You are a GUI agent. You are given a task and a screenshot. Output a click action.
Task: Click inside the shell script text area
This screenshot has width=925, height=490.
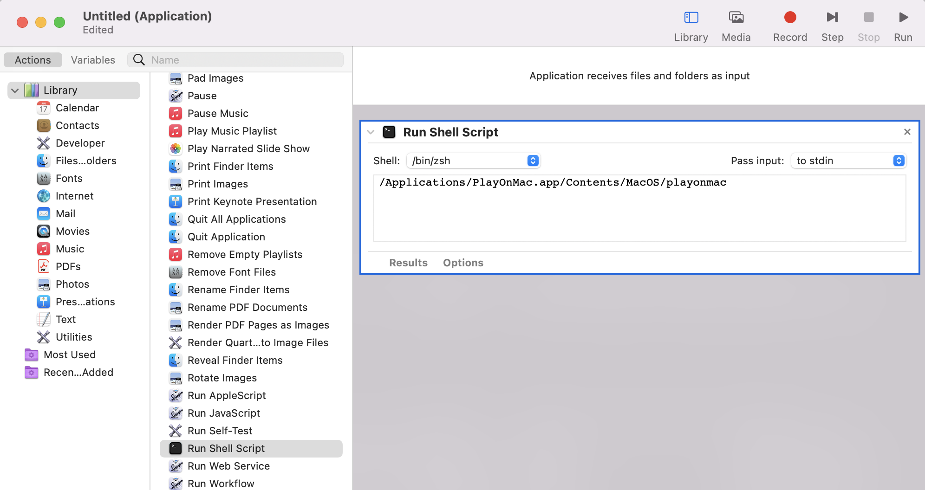pyautogui.click(x=639, y=208)
